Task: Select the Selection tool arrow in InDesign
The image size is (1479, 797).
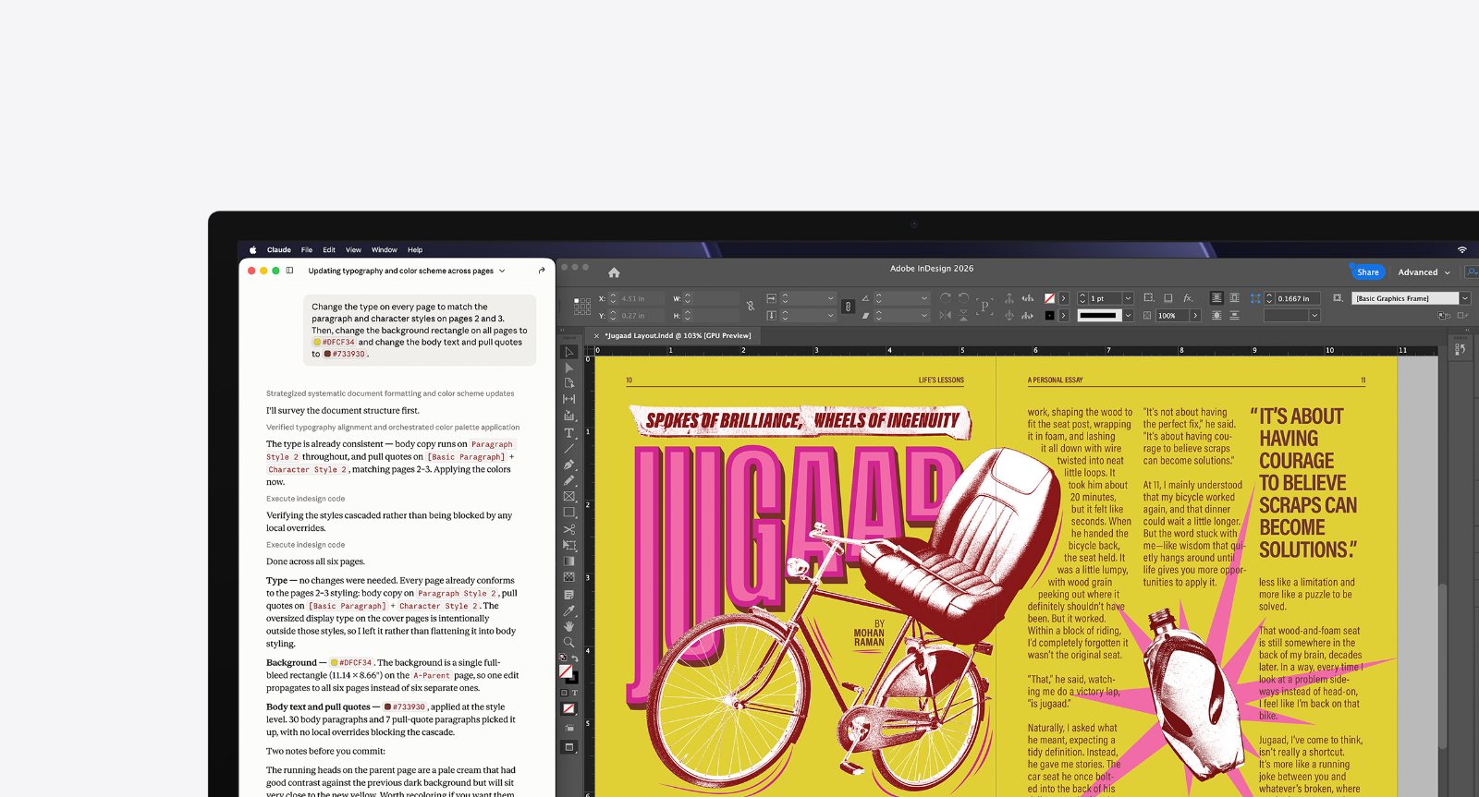Action: pos(568,352)
